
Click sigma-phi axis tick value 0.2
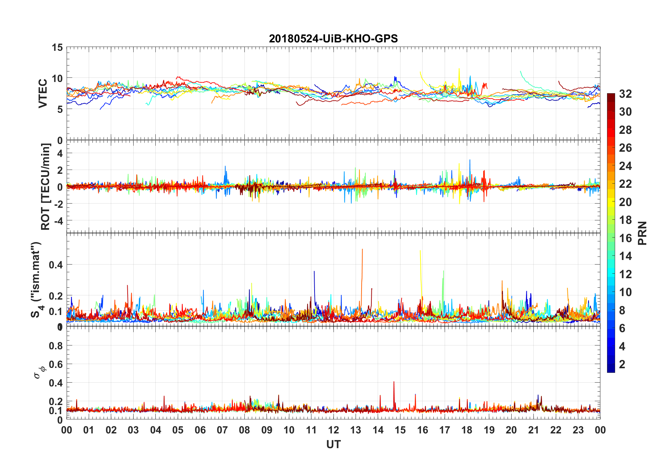coord(56,402)
